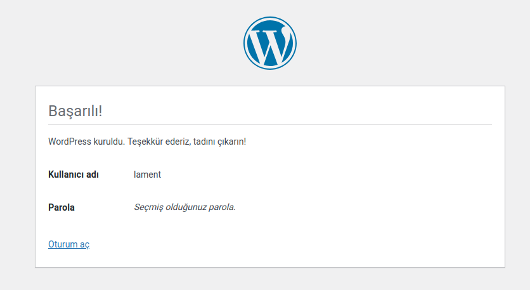Select the username value "lament"
Screen dimensions: 530x290
click(147, 175)
